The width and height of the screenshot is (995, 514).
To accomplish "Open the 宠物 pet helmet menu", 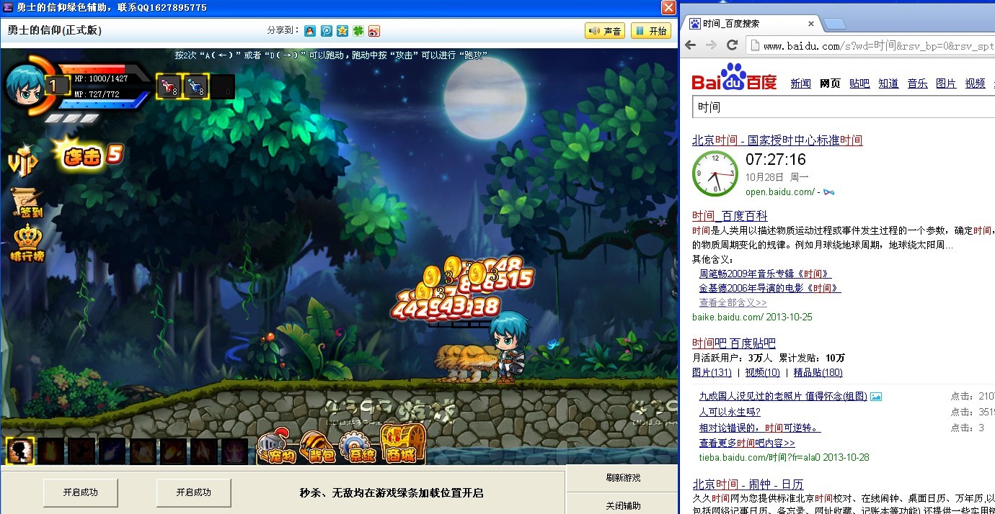I will [277, 446].
